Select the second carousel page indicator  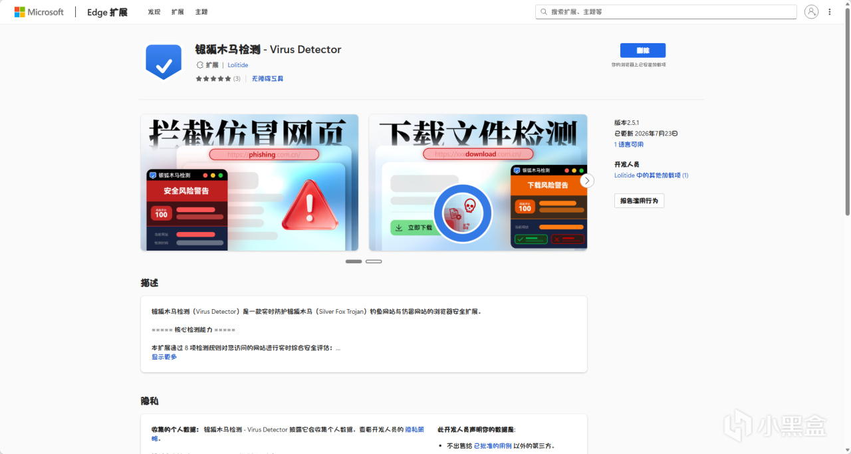(374, 261)
